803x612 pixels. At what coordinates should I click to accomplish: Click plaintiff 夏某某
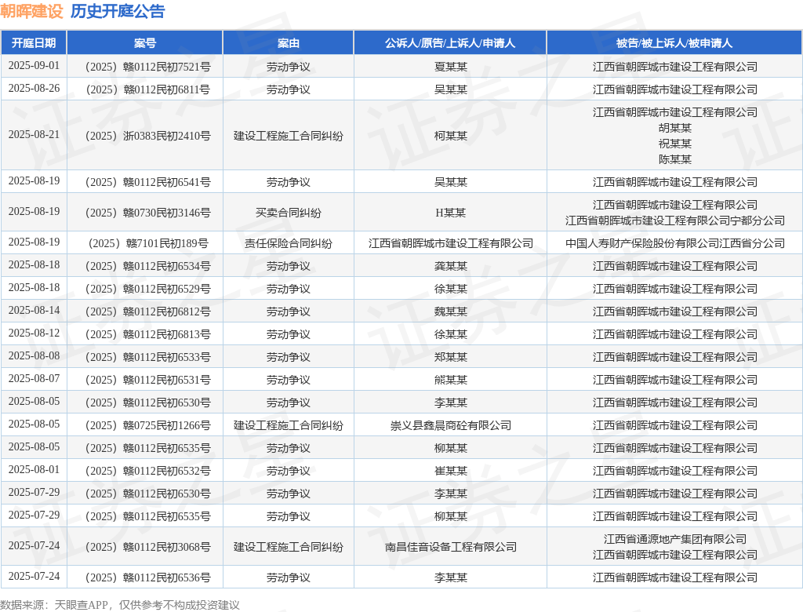point(451,67)
